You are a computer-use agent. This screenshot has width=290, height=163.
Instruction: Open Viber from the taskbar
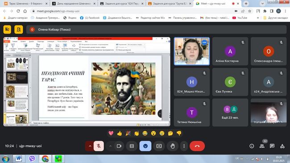tap(32, 159)
